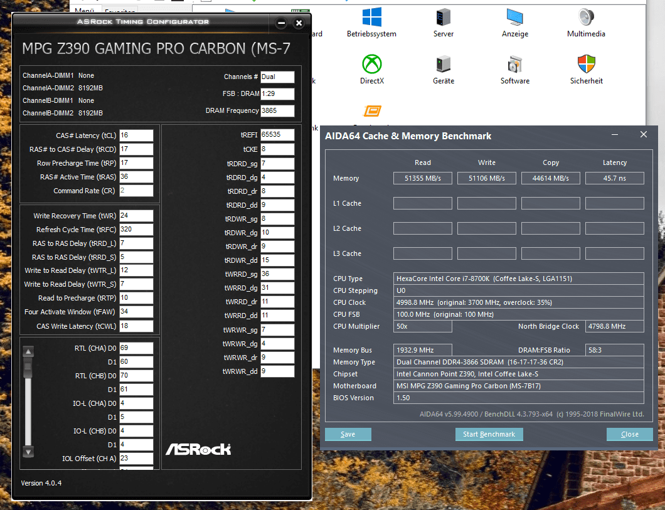Viewport: 665px width, 510px height.
Task: Click the Write Recovery Time (tWR) field
Action: point(136,216)
